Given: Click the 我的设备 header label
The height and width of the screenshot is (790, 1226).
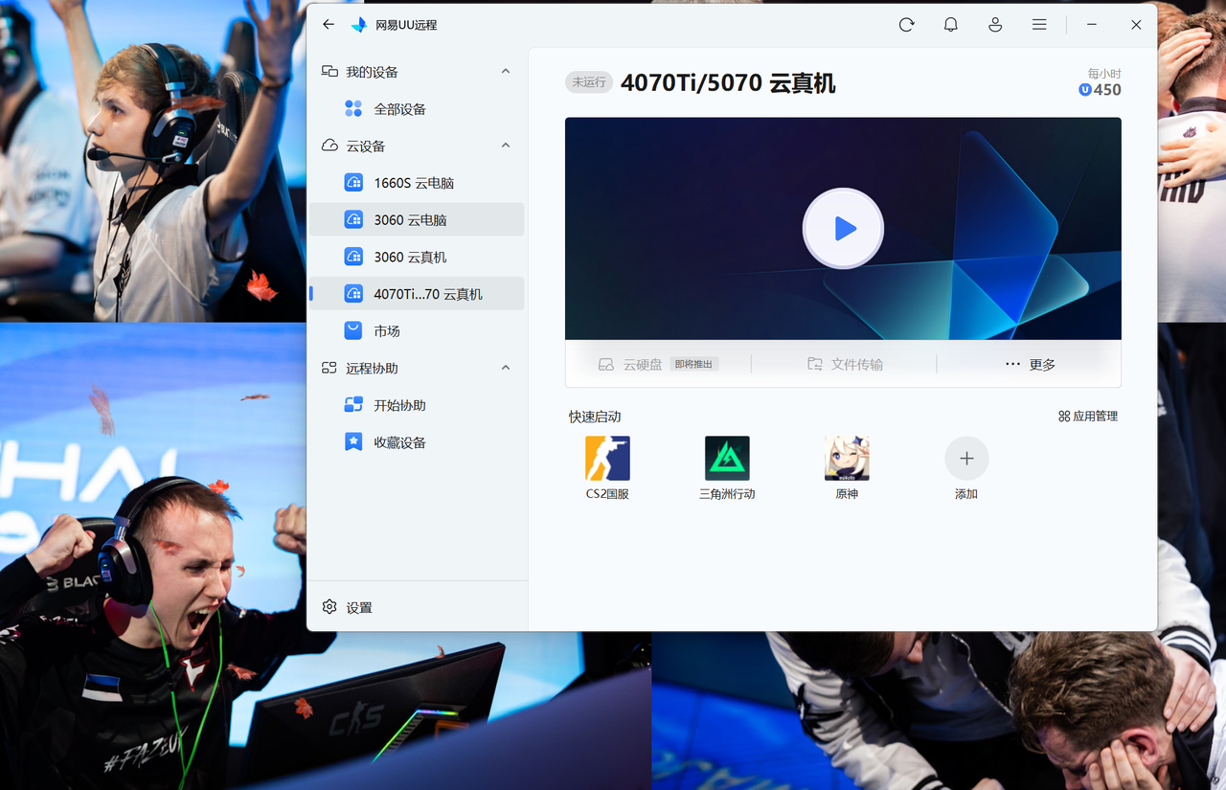Looking at the screenshot, I should [373, 72].
